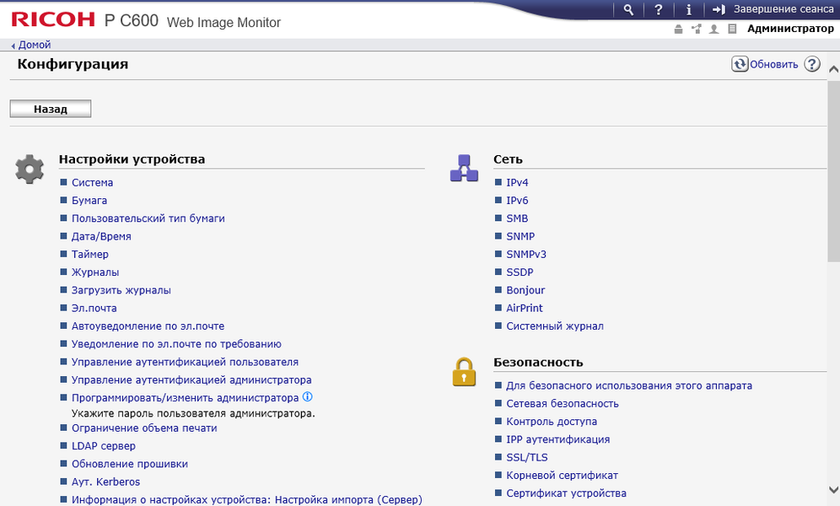Open the AirPrint settings link
The width and height of the screenshot is (840, 506).
coord(525,308)
